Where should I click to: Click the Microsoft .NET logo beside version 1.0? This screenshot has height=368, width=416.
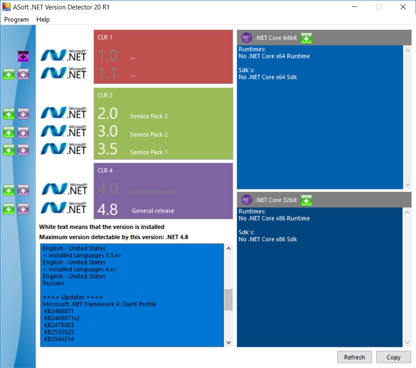click(x=63, y=55)
